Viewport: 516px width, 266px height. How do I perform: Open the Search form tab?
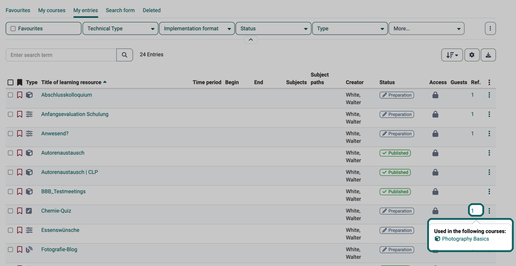120,10
